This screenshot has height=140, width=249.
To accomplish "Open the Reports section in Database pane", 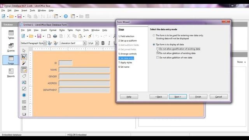I will point(11,73).
